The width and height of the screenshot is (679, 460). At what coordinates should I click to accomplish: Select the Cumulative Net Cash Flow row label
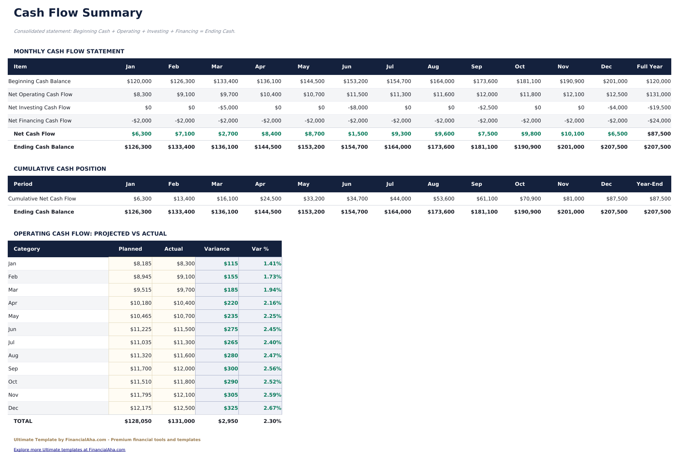(x=42, y=199)
